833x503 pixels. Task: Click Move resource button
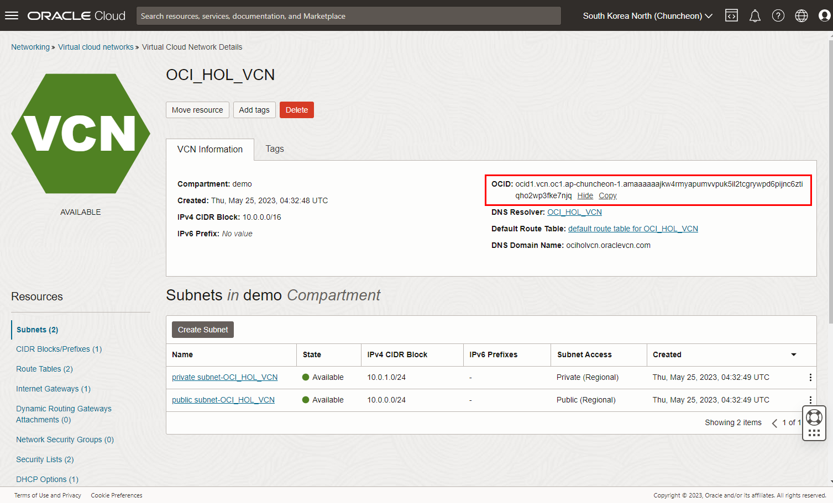click(197, 110)
